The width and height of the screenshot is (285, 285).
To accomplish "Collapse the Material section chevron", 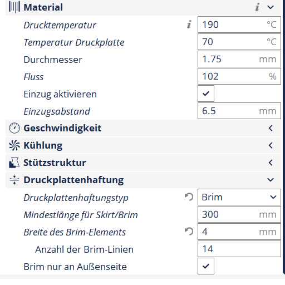I will coord(271,7).
